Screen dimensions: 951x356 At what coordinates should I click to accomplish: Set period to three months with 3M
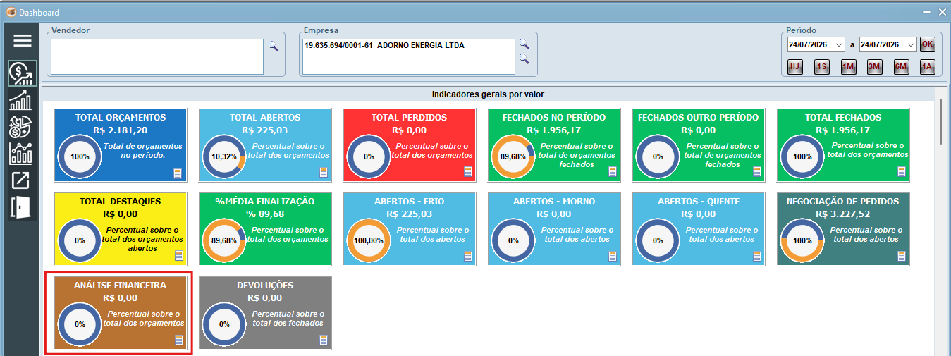click(875, 67)
